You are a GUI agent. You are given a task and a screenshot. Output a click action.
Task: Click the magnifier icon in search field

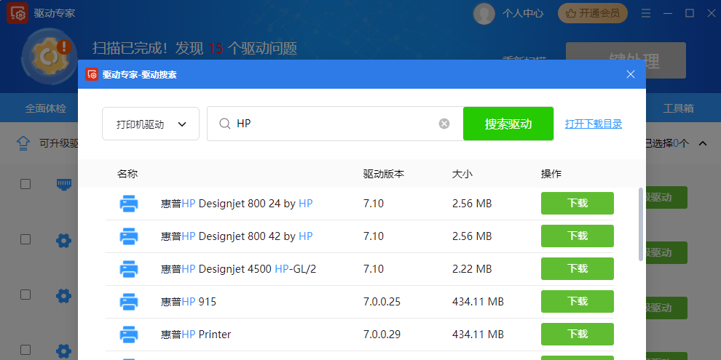click(224, 124)
